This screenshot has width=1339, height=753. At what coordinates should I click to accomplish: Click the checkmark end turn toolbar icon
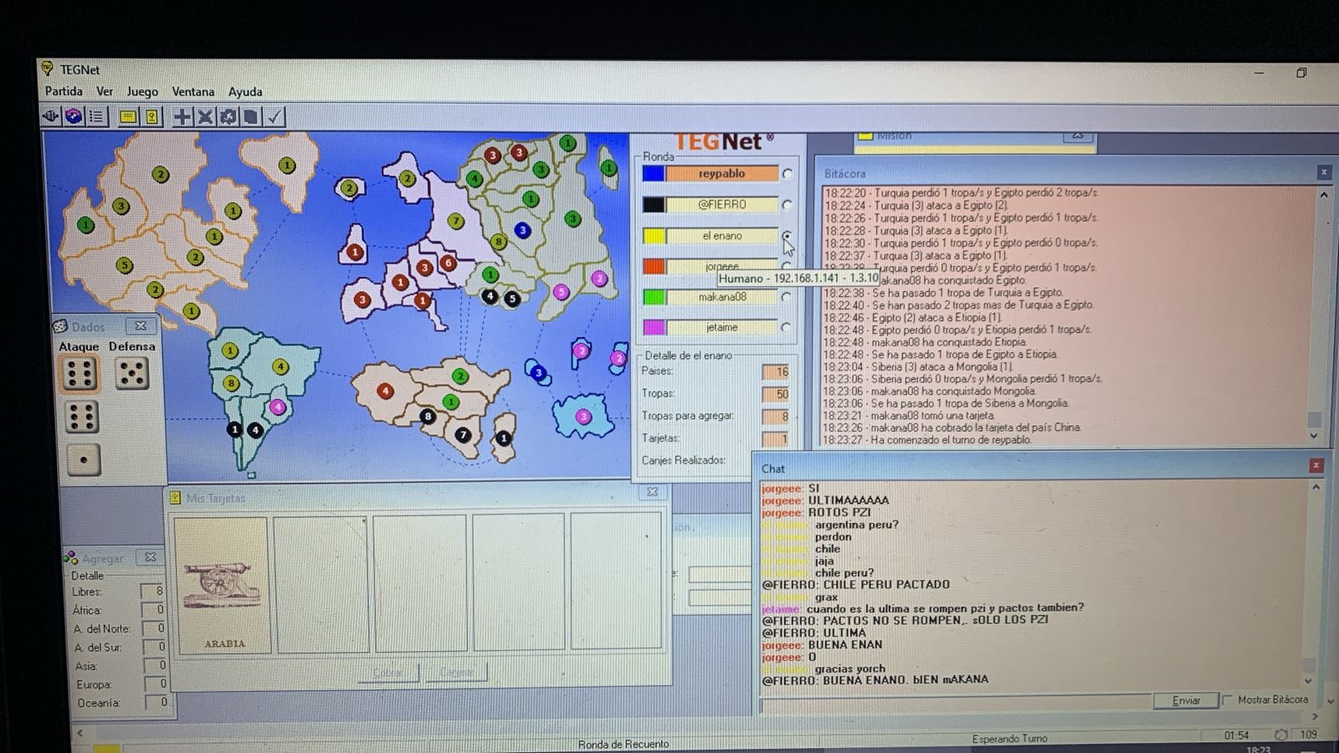(x=274, y=117)
